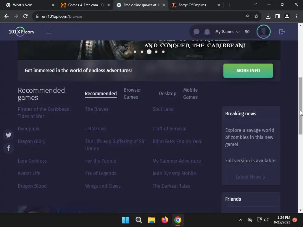Screen dimensions: 303x227
Task: Switch to the Desktop tab
Action: point(167,94)
